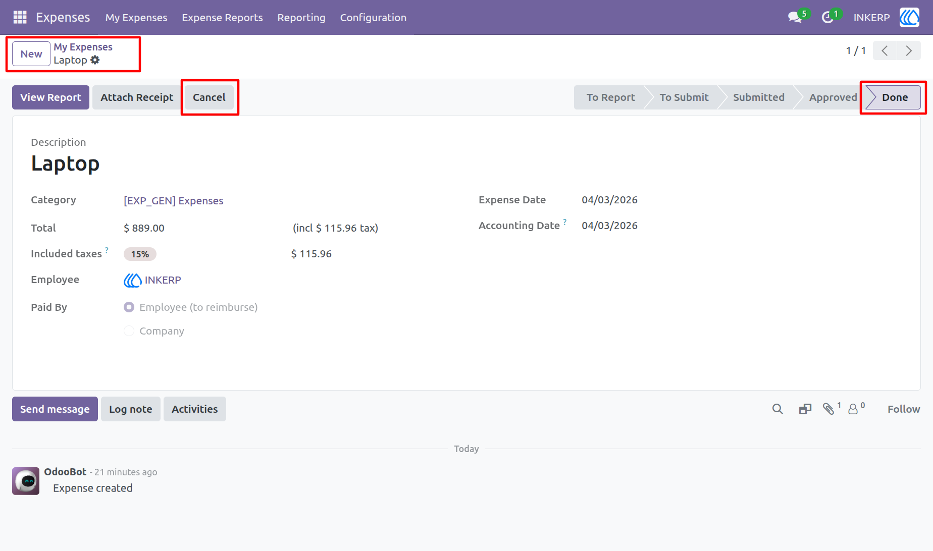
Task: Open the Reporting menu
Action: click(301, 17)
